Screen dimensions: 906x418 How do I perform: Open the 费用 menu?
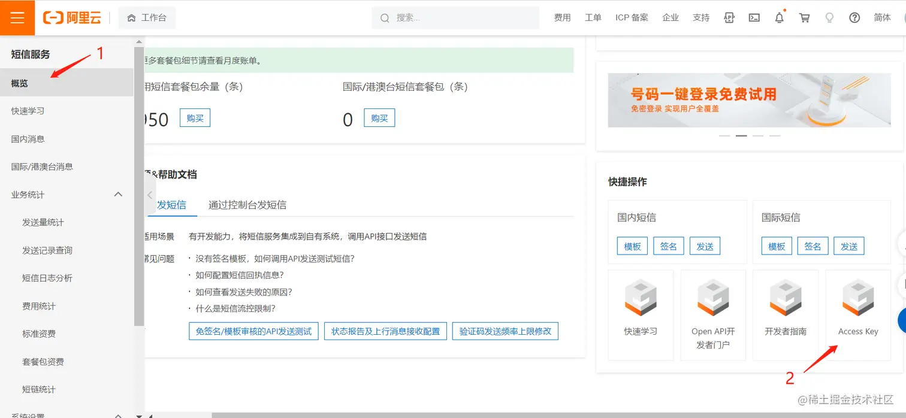(x=562, y=18)
